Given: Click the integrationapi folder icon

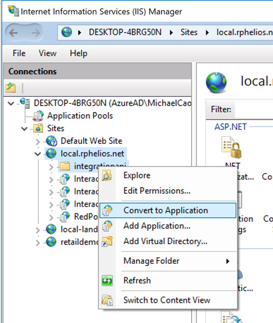Looking at the screenshot, I should [x=65, y=166].
